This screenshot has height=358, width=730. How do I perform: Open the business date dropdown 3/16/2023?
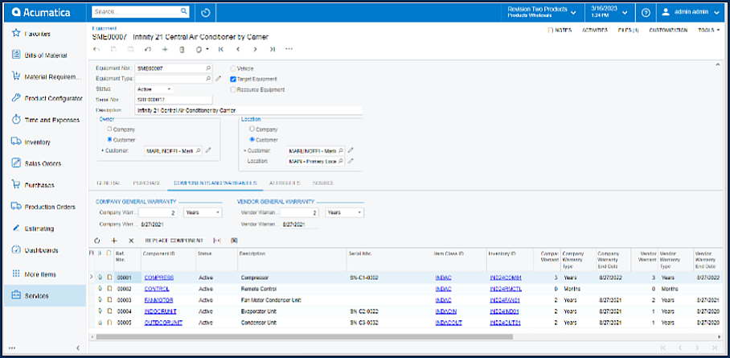click(609, 12)
